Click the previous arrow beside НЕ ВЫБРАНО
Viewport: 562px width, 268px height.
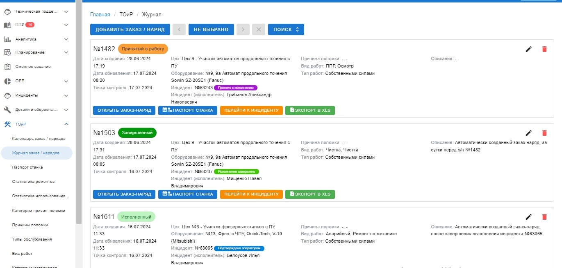[x=179, y=29]
